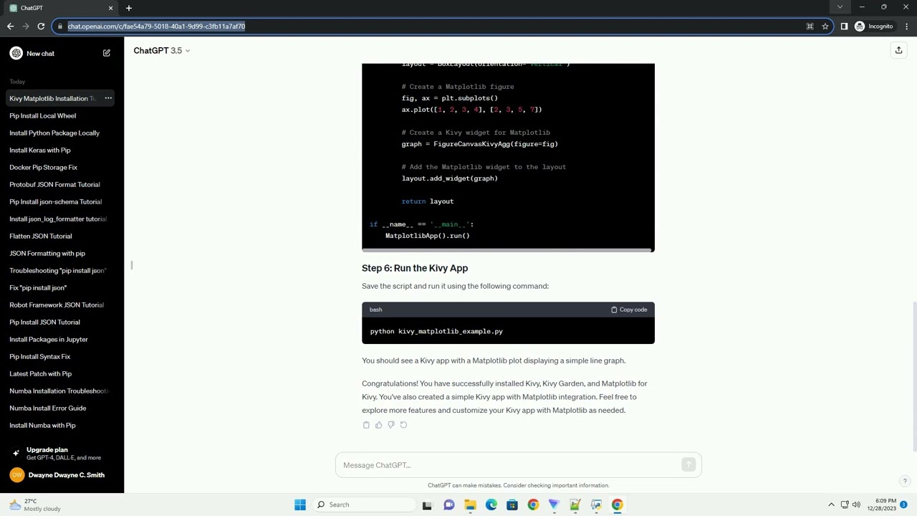The width and height of the screenshot is (917, 516).
Task: Click the browser back arrow
Action: [x=10, y=27]
